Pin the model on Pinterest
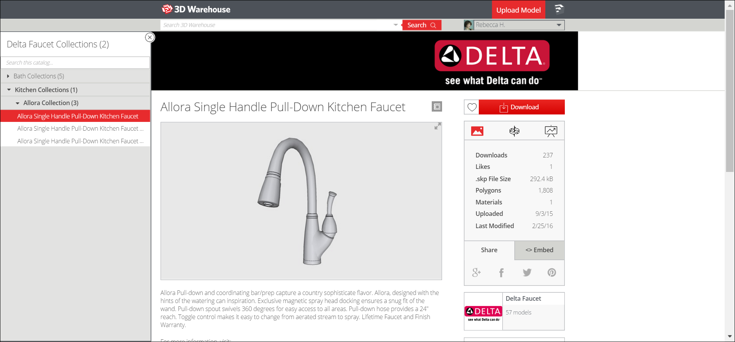Image resolution: width=735 pixels, height=342 pixels. 551,272
